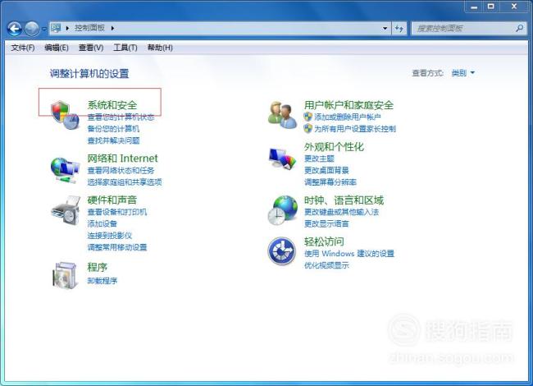Screen dimensions: 533x386
Task: Click the 更改桌面背景 link
Action: coord(326,170)
